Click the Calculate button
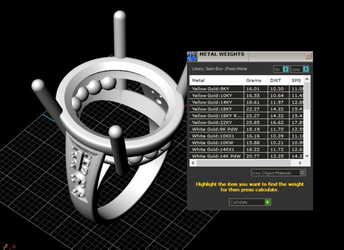344x250 pixels. pos(250,202)
